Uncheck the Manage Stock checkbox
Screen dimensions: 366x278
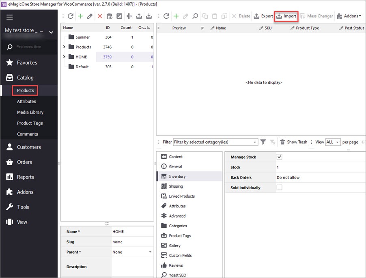click(279, 157)
